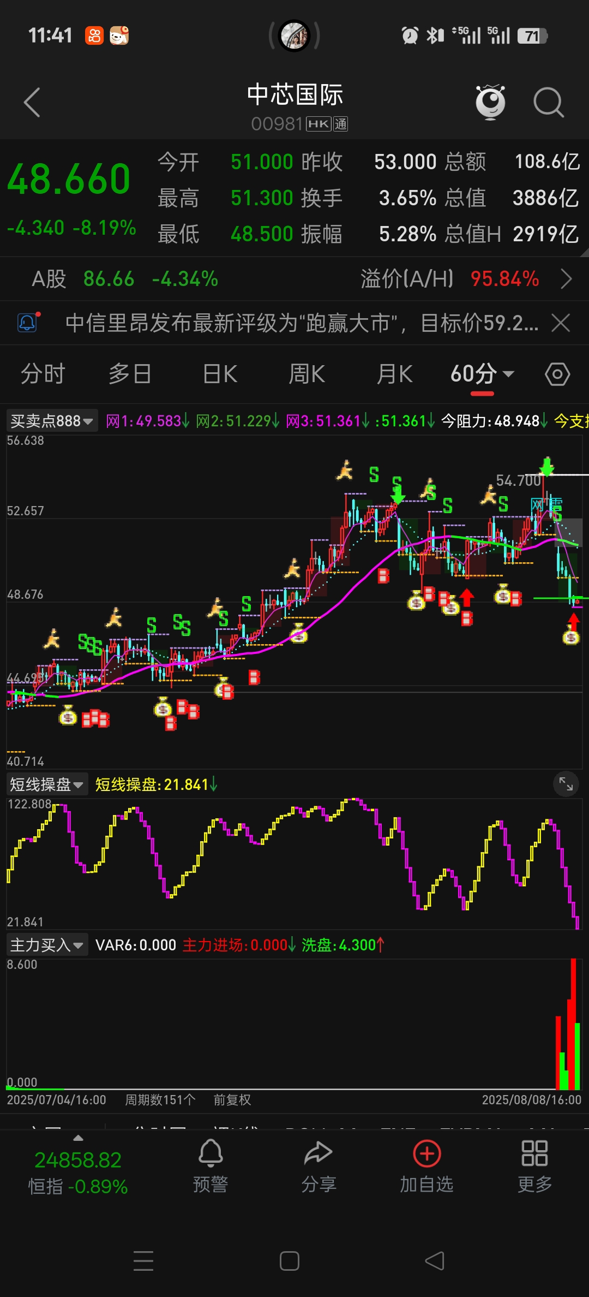Tap the 通 Stock Connect badge

tap(341, 124)
